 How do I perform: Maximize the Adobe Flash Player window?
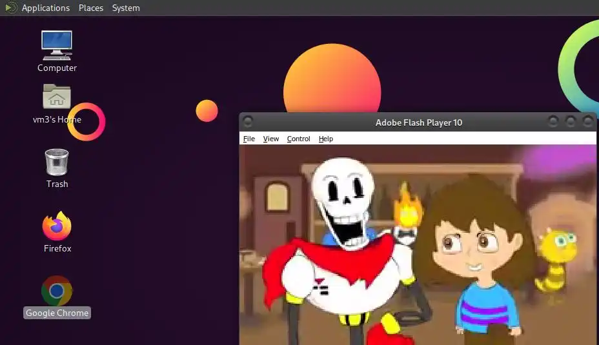point(570,122)
